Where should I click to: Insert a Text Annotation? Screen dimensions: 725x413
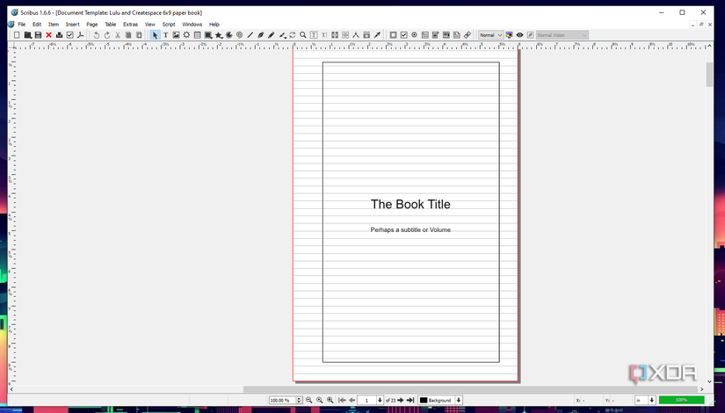pos(457,35)
